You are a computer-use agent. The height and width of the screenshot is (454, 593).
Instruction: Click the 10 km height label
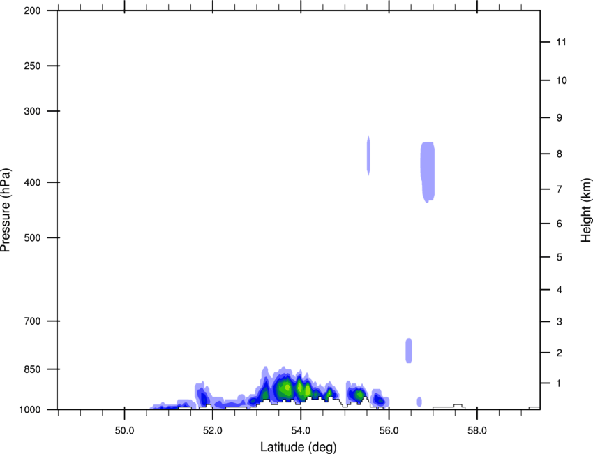click(561, 80)
